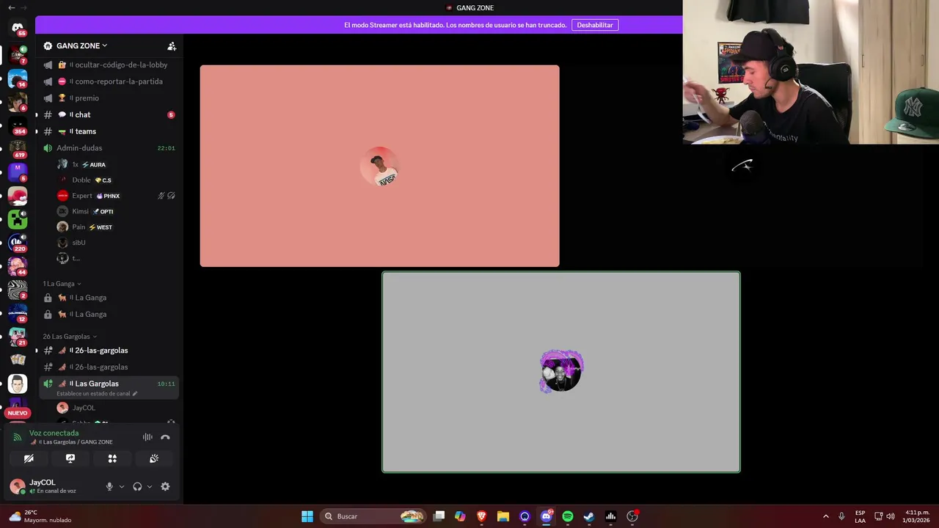Open the como-reportar-la-partida channel
Image resolution: width=939 pixels, height=528 pixels.
coord(109,81)
